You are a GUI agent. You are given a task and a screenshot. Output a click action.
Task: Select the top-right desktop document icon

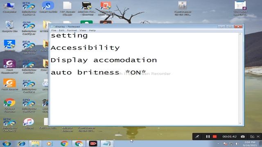click(x=240, y=8)
